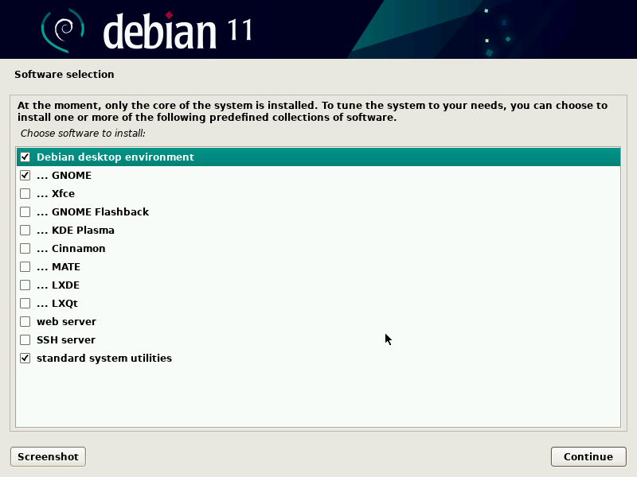The image size is (637, 477).
Task: Enable the Xfce desktop environment
Action: (x=25, y=193)
